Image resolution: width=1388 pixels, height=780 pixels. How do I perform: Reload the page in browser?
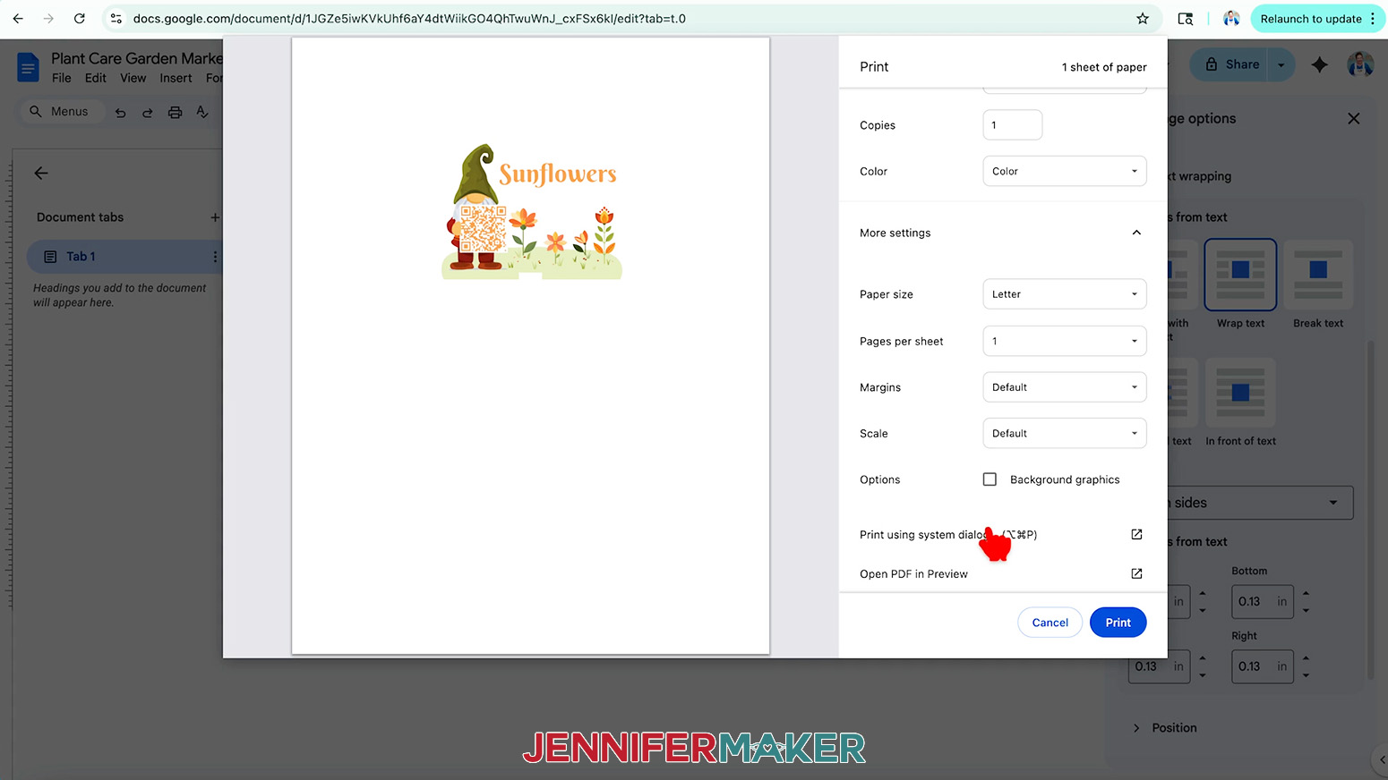click(x=79, y=18)
